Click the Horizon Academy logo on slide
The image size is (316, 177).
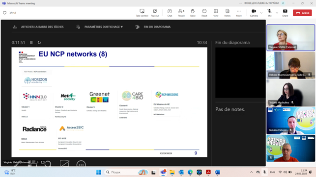36,80
